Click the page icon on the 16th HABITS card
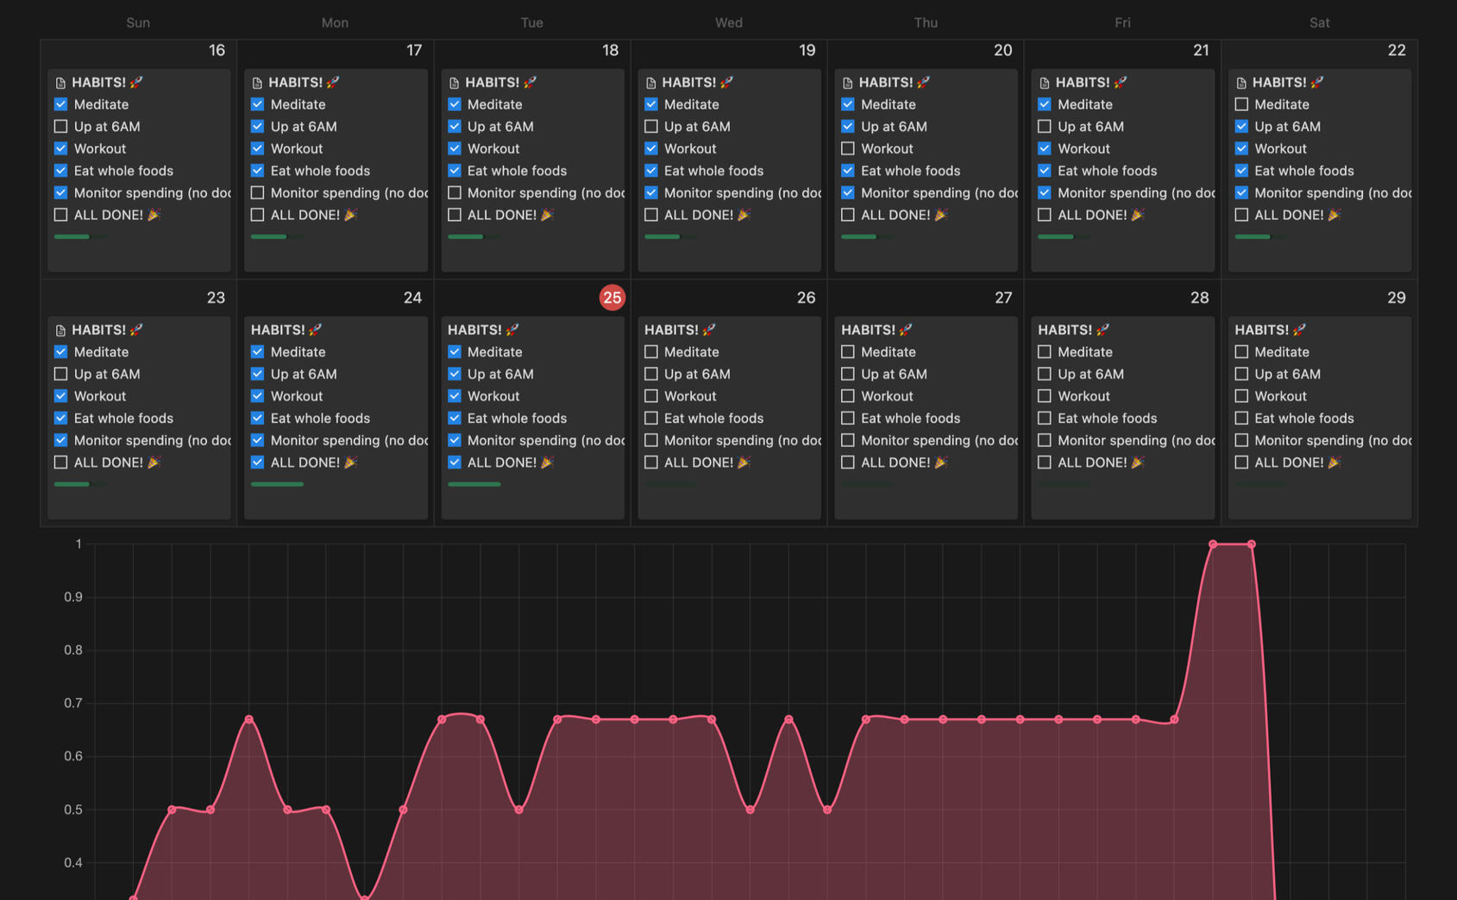The height and width of the screenshot is (900, 1457). click(60, 83)
